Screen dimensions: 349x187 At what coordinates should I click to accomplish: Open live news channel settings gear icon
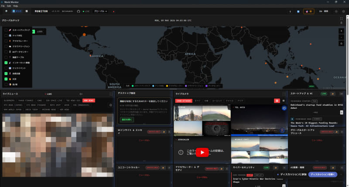click(x=111, y=105)
